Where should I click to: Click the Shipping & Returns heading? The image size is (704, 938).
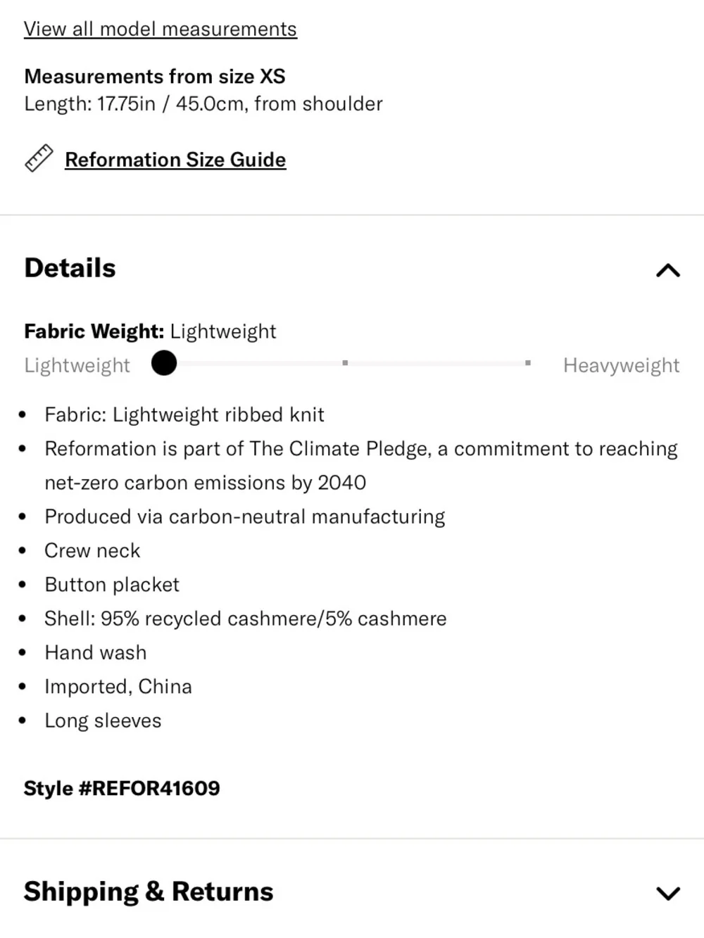click(x=149, y=892)
